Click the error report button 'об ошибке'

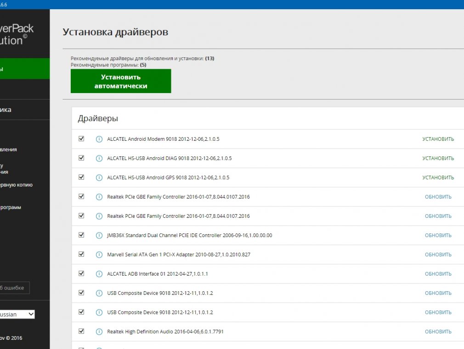point(15,288)
